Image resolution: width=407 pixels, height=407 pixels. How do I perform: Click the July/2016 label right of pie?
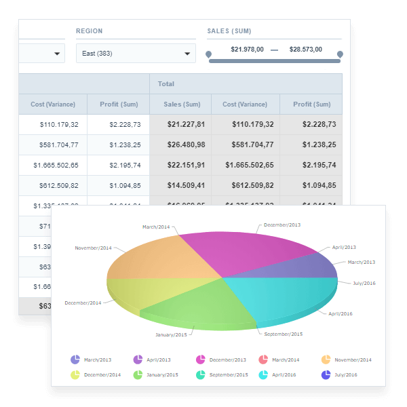click(x=364, y=283)
